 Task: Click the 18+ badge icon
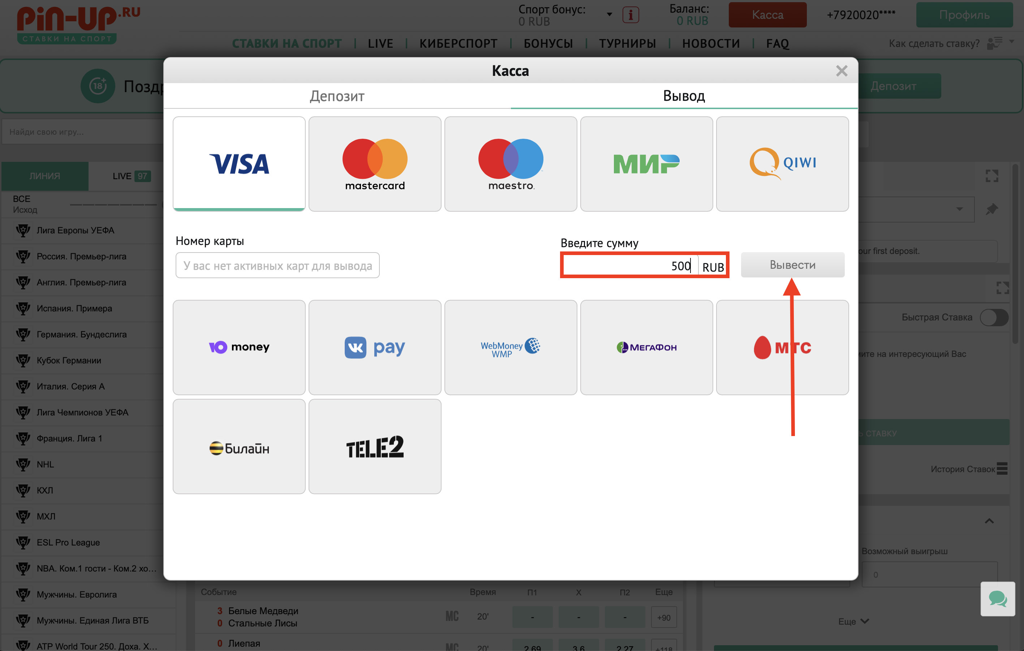(98, 86)
